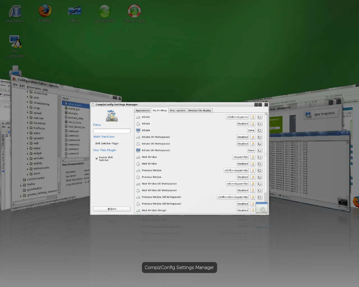Click New Snapshot in the KSnapshot window

(321, 114)
